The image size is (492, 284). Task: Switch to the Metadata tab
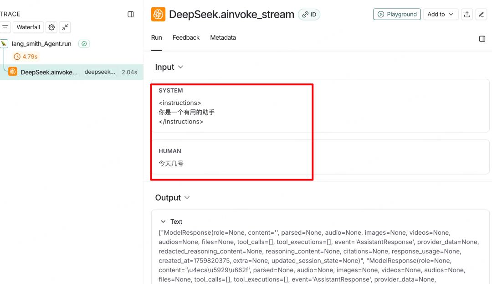point(223,38)
